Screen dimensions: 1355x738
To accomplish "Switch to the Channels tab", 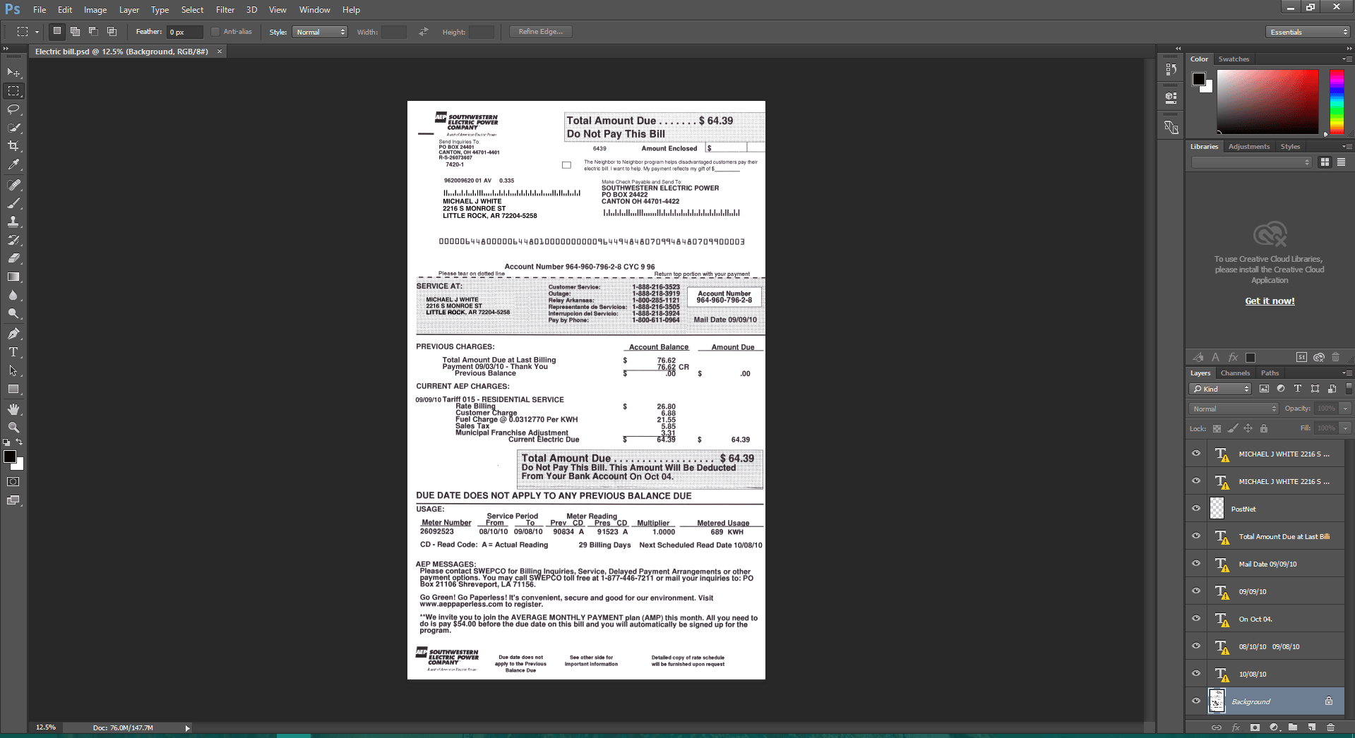I will (x=1235, y=373).
